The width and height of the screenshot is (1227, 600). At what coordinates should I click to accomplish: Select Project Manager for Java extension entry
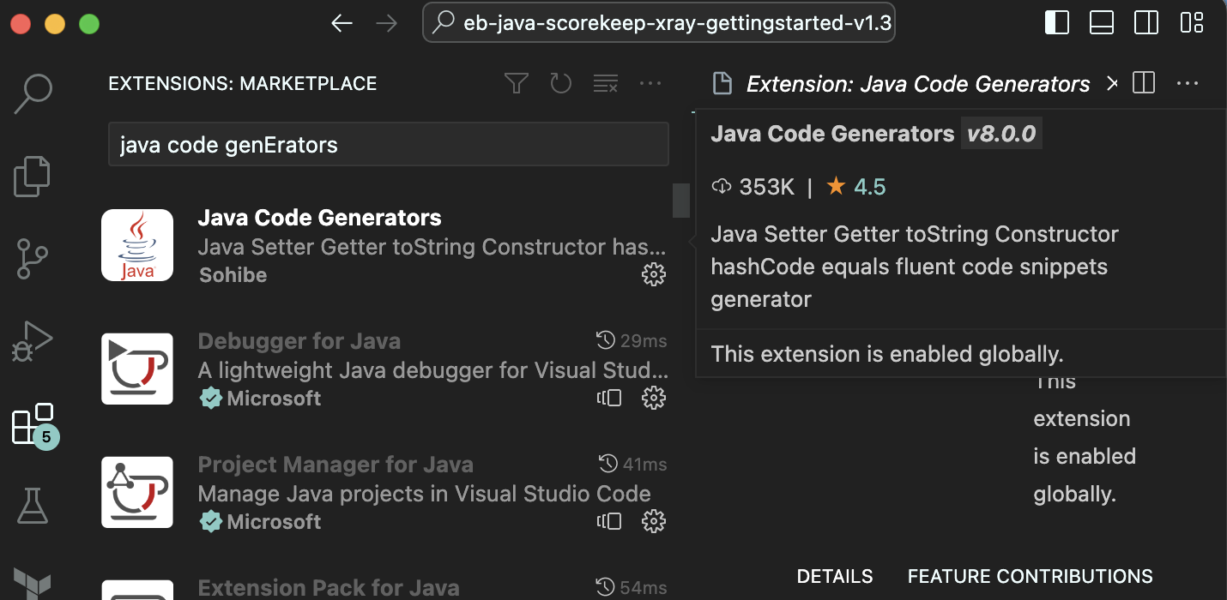[x=384, y=492]
